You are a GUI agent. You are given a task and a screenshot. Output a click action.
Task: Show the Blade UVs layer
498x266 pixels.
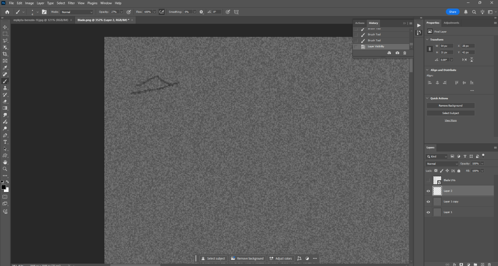click(428, 180)
